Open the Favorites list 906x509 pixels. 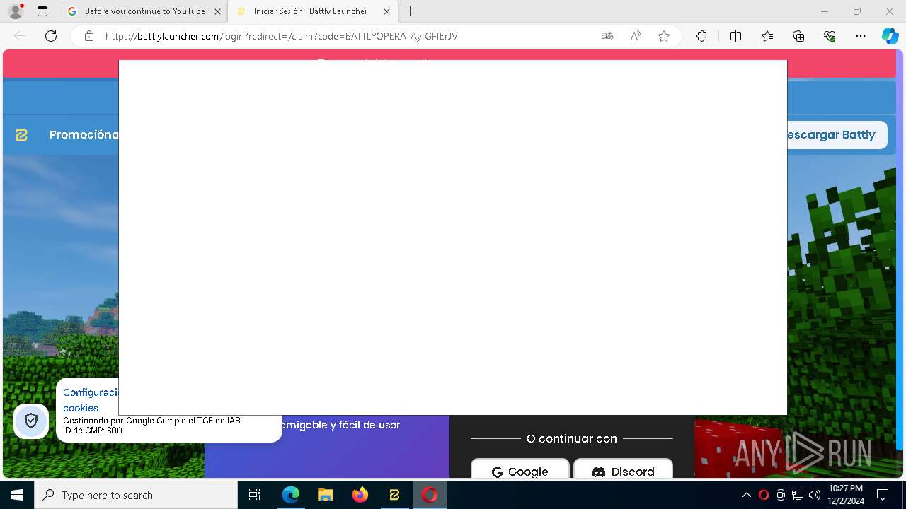[767, 36]
